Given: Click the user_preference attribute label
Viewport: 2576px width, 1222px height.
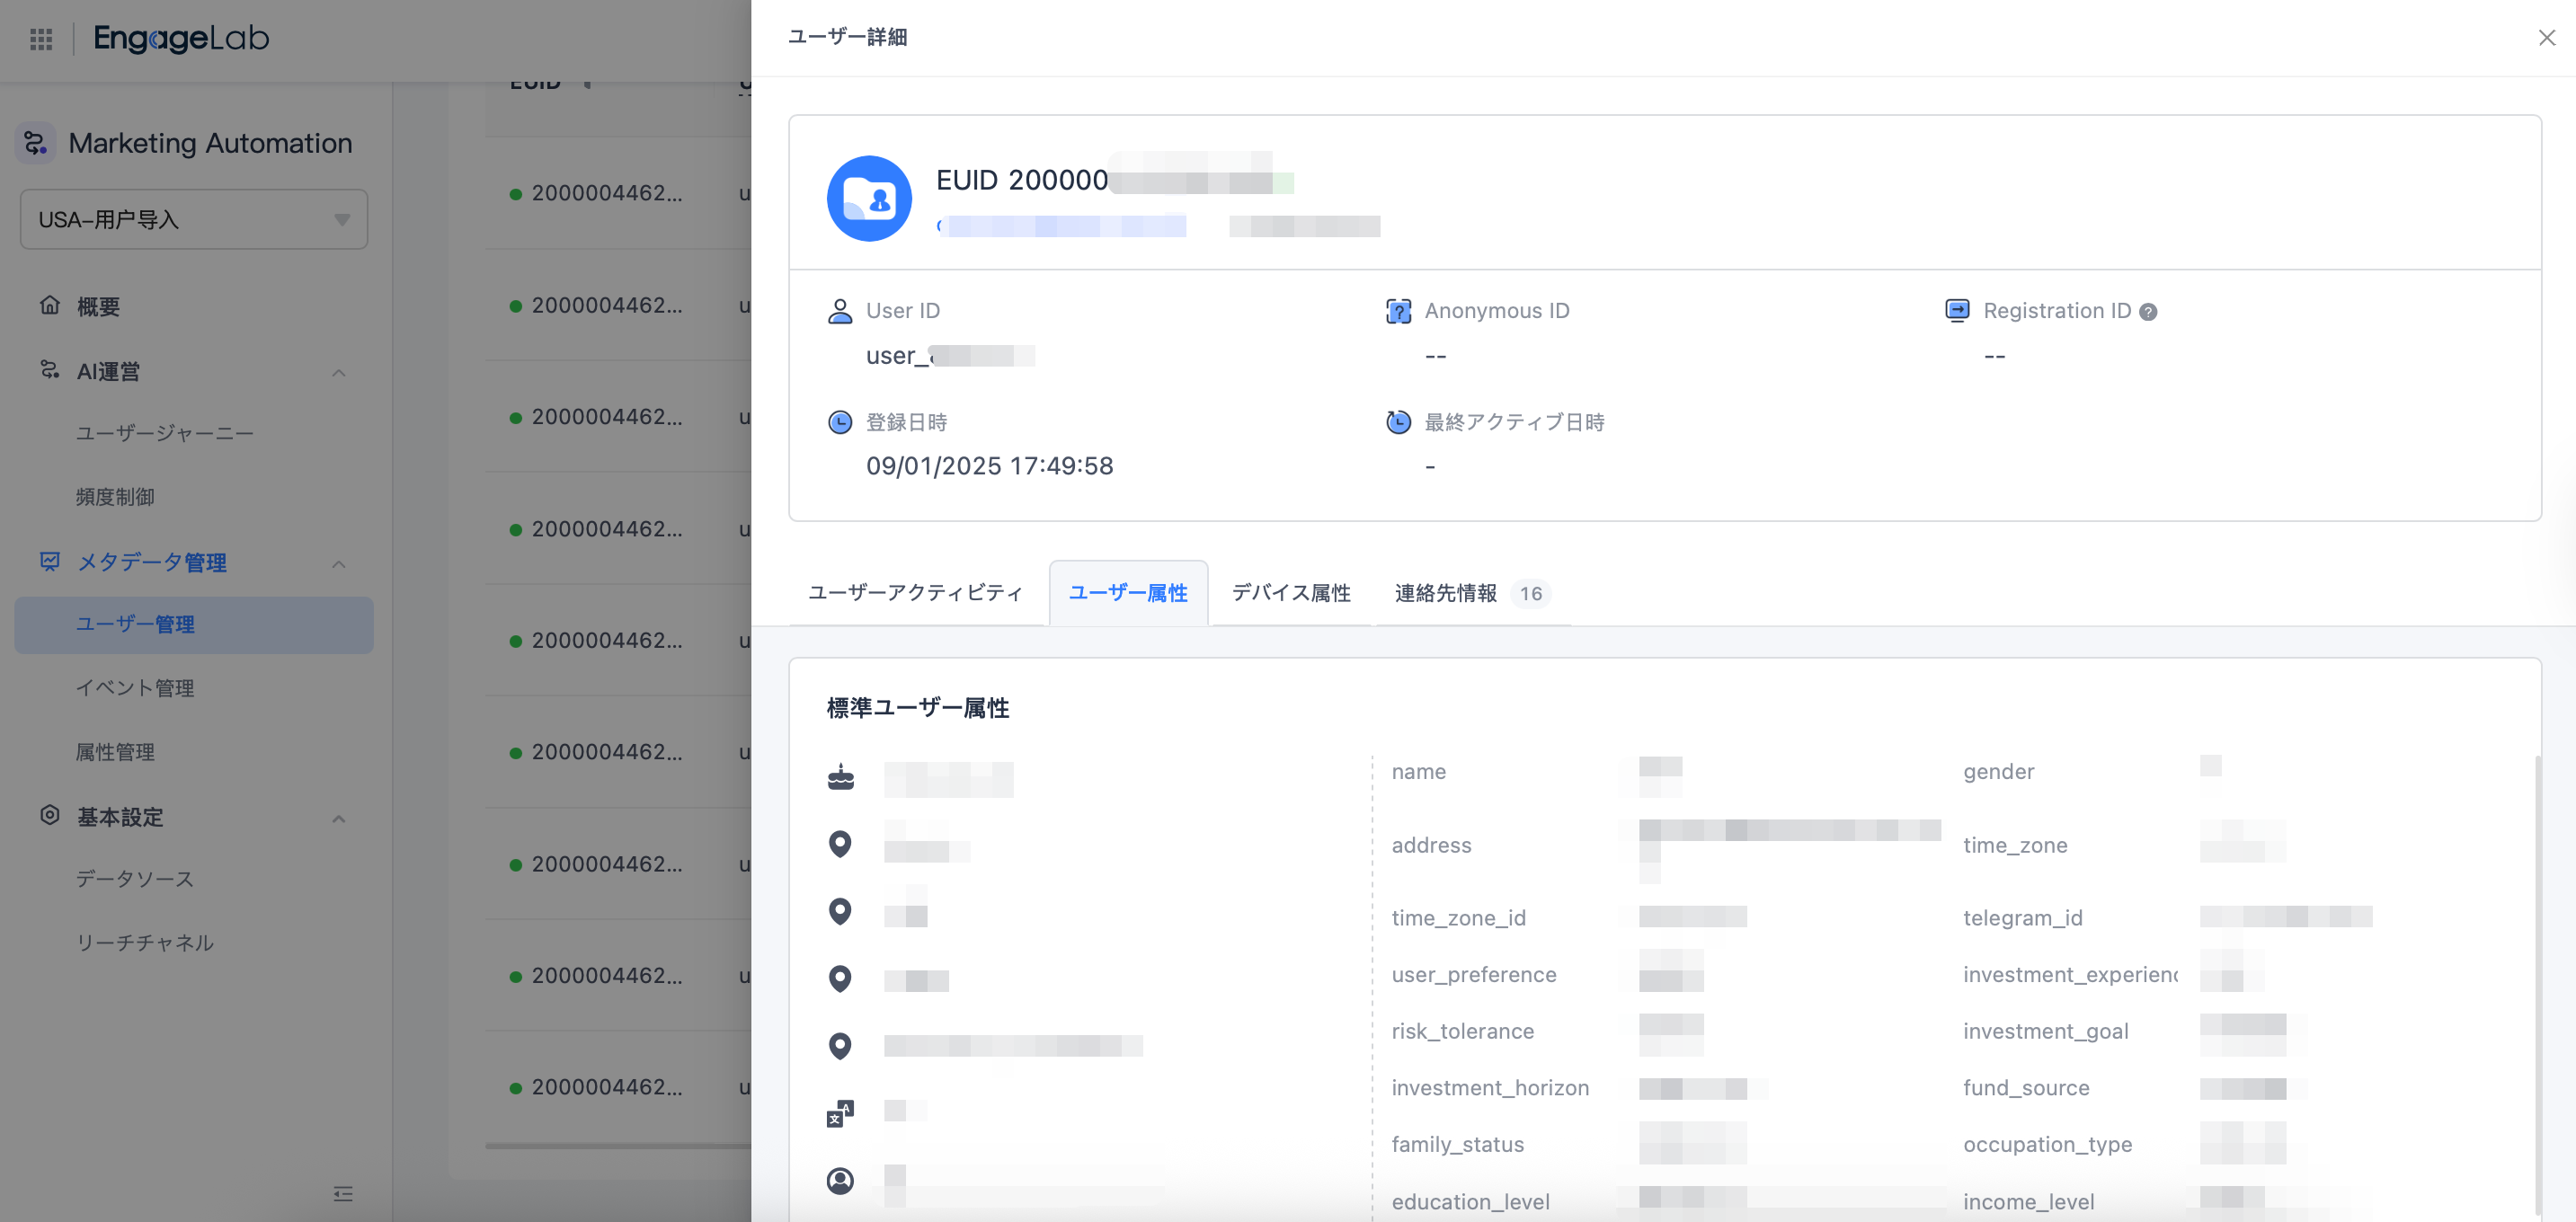Looking at the screenshot, I should 1474,974.
